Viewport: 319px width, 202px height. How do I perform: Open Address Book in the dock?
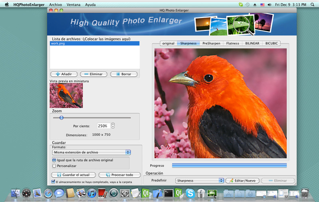pos(70,193)
